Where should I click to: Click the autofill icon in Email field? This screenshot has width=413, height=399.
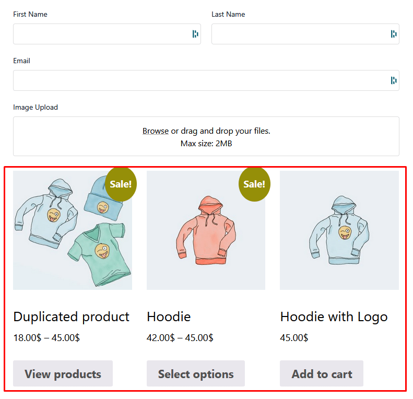[x=394, y=80]
